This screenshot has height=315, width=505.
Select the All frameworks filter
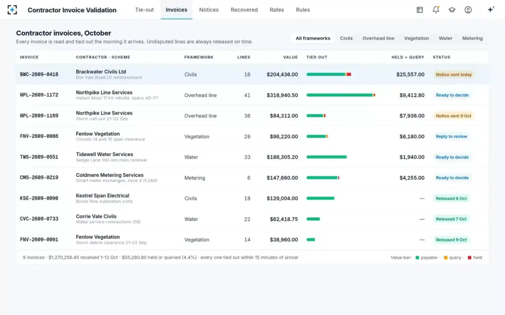(313, 38)
